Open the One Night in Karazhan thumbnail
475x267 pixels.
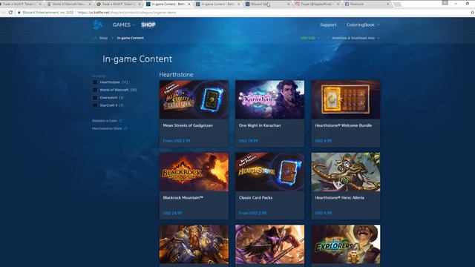270,99
